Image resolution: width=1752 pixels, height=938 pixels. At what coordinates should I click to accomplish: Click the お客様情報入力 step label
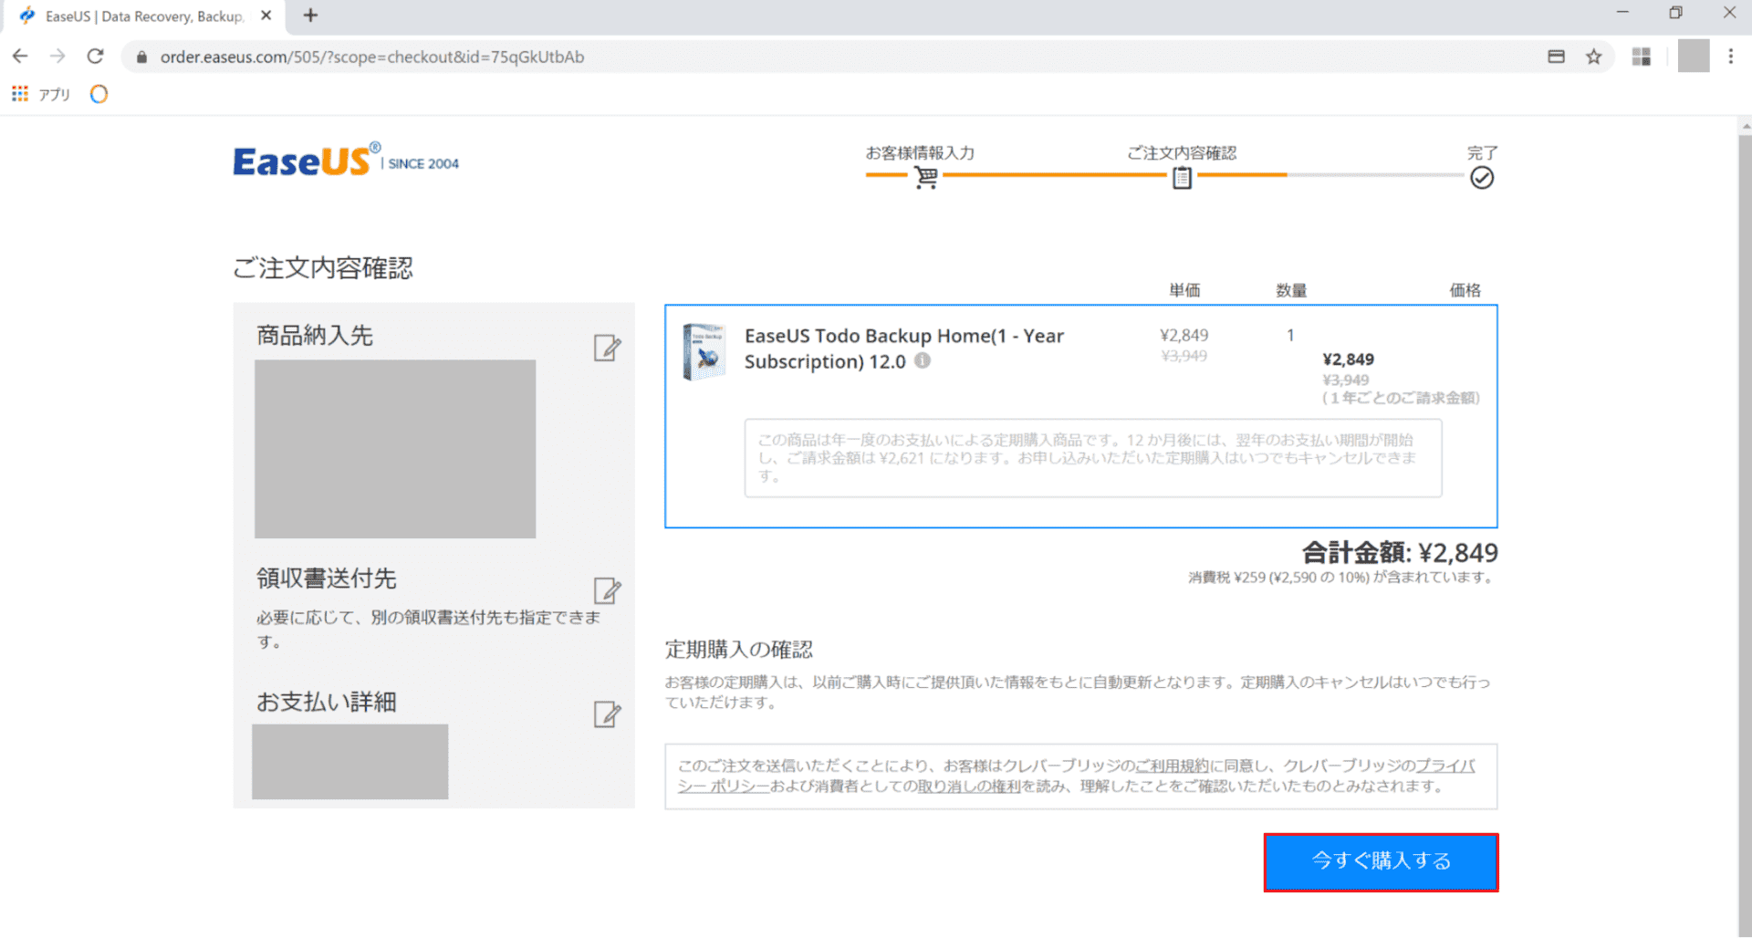tap(920, 152)
